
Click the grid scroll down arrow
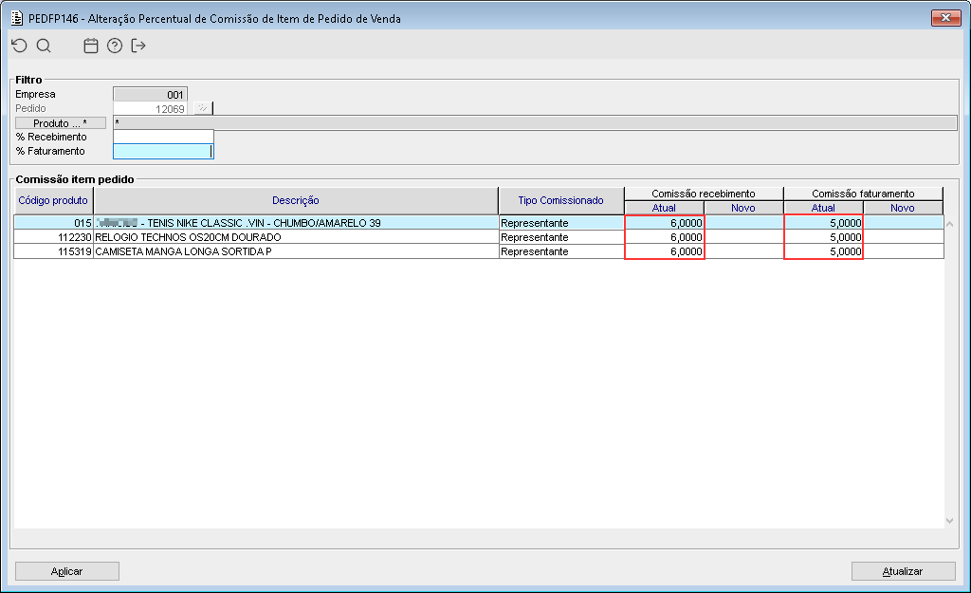pyautogui.click(x=950, y=521)
